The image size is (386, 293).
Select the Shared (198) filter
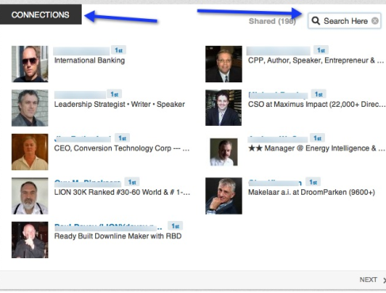(x=272, y=21)
